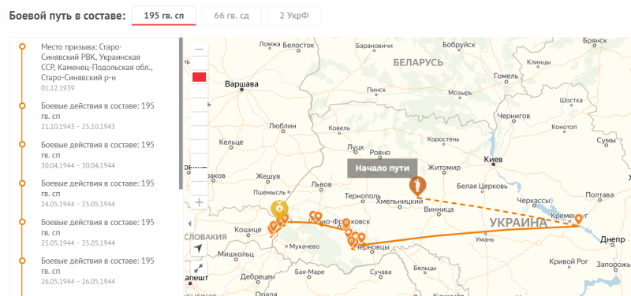The height and width of the screenshot is (296, 631).
Task: Click the geolocation arrow icon
Action: [x=198, y=249]
